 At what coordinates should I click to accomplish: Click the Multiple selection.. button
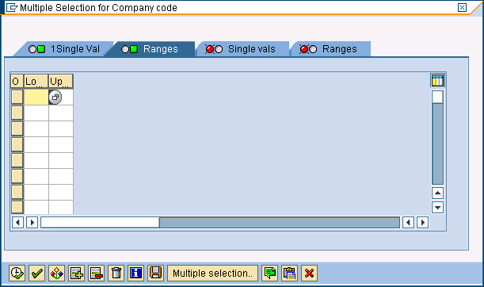coord(212,273)
